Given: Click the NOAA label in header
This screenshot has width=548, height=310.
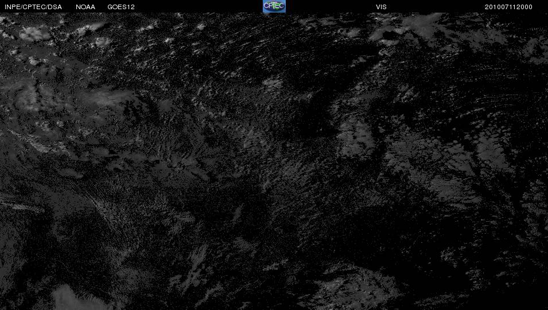Looking at the screenshot, I should point(85,7).
